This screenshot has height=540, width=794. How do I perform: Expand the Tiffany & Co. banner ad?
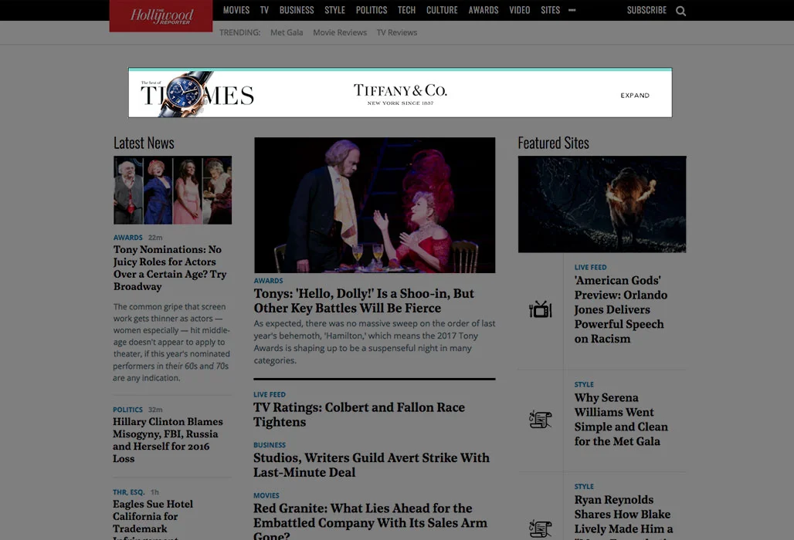pyautogui.click(x=635, y=95)
